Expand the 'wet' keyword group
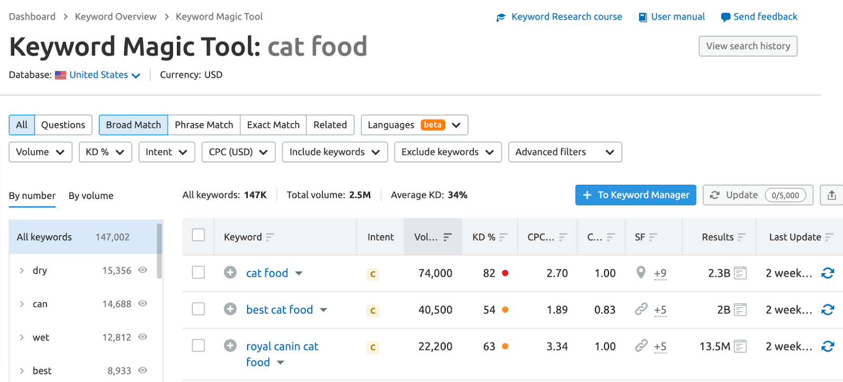 (22, 337)
